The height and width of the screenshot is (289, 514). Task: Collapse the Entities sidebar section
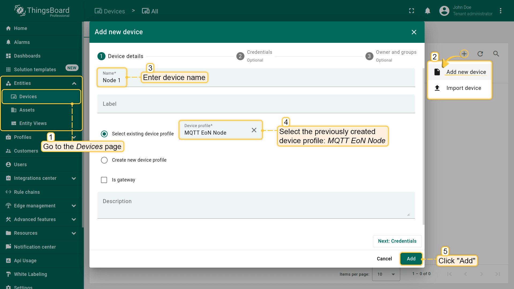(74, 83)
